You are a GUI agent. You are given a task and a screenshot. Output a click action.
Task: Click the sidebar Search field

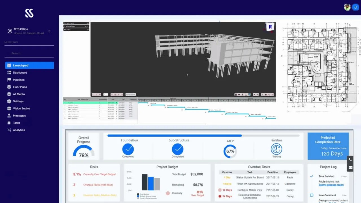30,53
